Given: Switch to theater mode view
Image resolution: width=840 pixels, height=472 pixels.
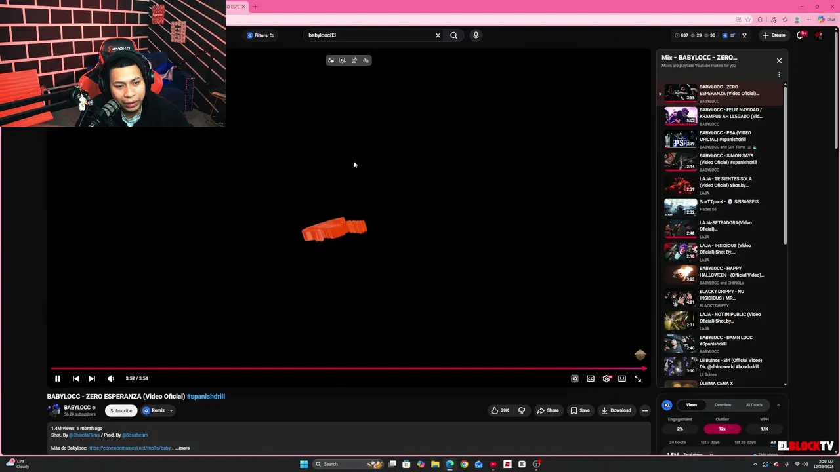Looking at the screenshot, I should [x=622, y=378].
